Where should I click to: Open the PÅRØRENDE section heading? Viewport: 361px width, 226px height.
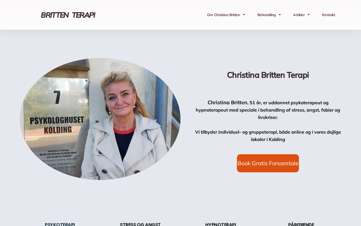click(x=301, y=224)
